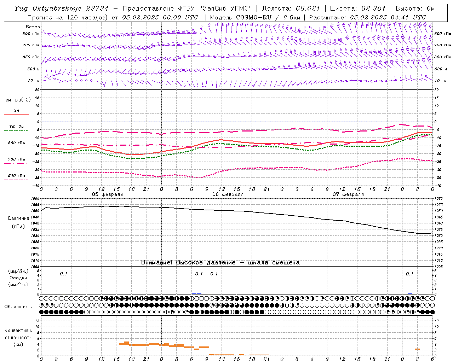Select the 'Модель COSMO-RU / 6.6км' model label
The width and height of the screenshot is (453, 362).
pyautogui.click(x=255, y=17)
